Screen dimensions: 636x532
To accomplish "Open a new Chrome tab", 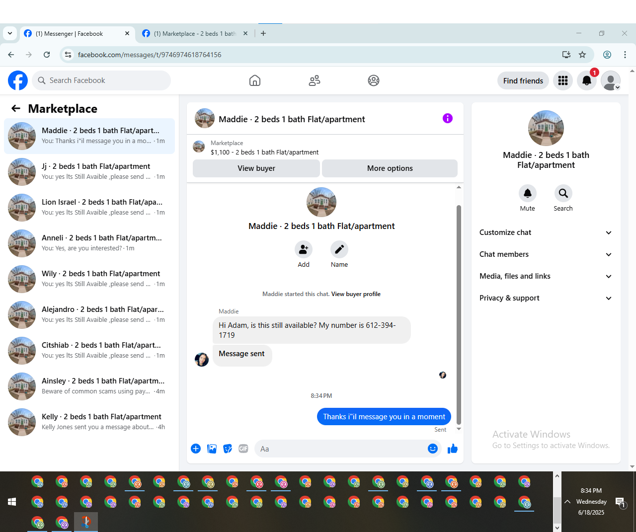I will pos(263,33).
